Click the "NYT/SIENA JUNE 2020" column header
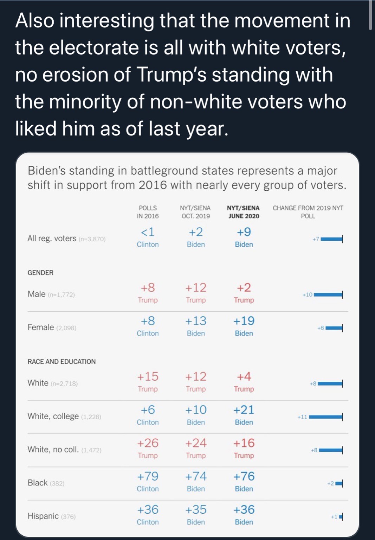Viewport: 375px width, 540px height. click(x=244, y=212)
